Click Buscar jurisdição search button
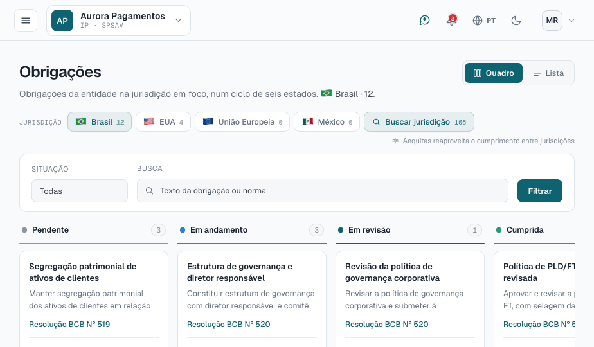Viewport: 594px width, 347px height. pos(419,122)
